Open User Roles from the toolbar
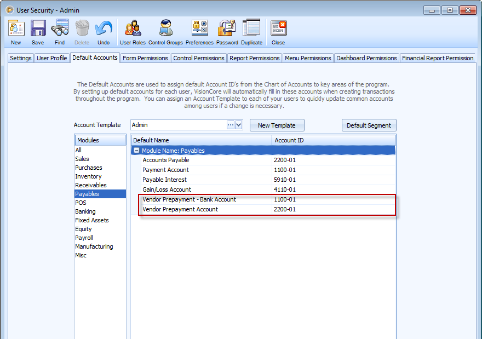The height and width of the screenshot is (339, 482). (x=133, y=32)
